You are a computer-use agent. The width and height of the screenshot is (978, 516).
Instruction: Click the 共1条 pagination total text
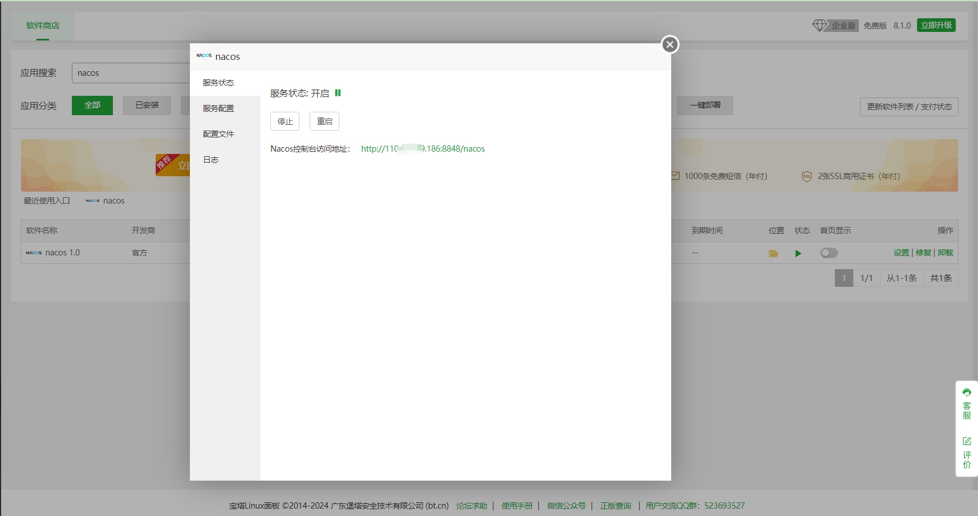(941, 278)
